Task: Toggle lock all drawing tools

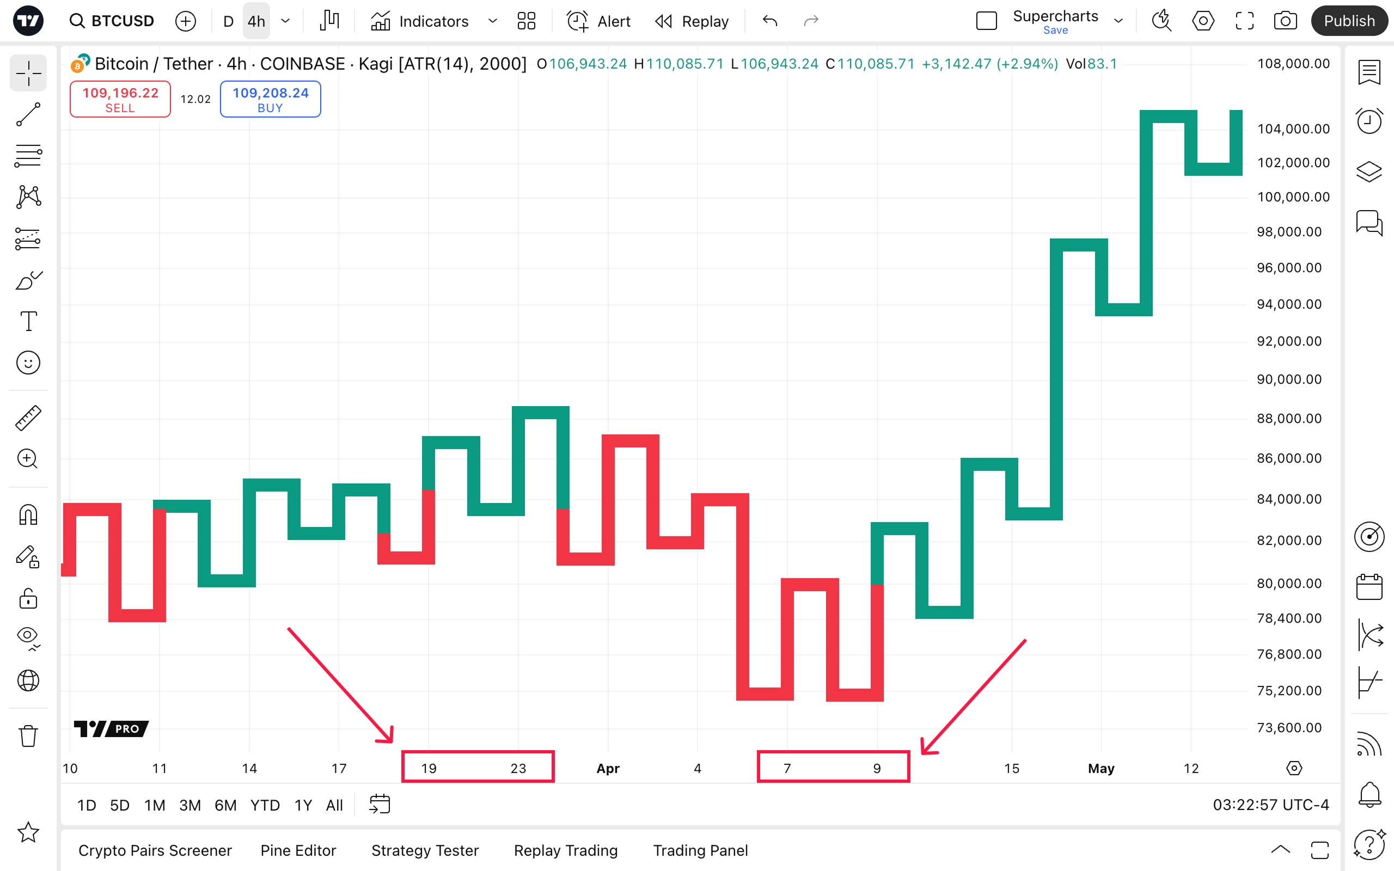Action: [28, 598]
